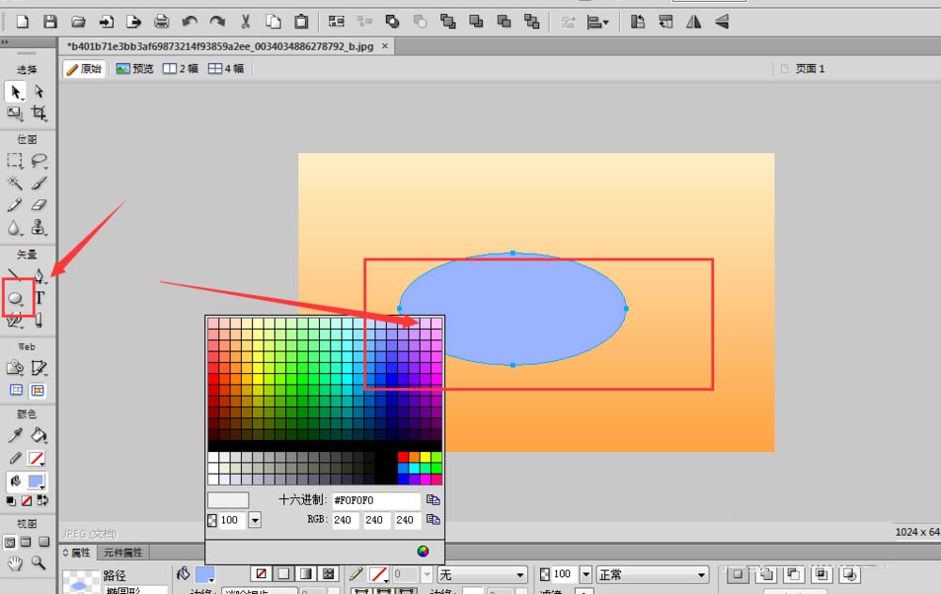Screen dimensions: 941x594
Task: Select the Subselection tool
Action: (39, 92)
